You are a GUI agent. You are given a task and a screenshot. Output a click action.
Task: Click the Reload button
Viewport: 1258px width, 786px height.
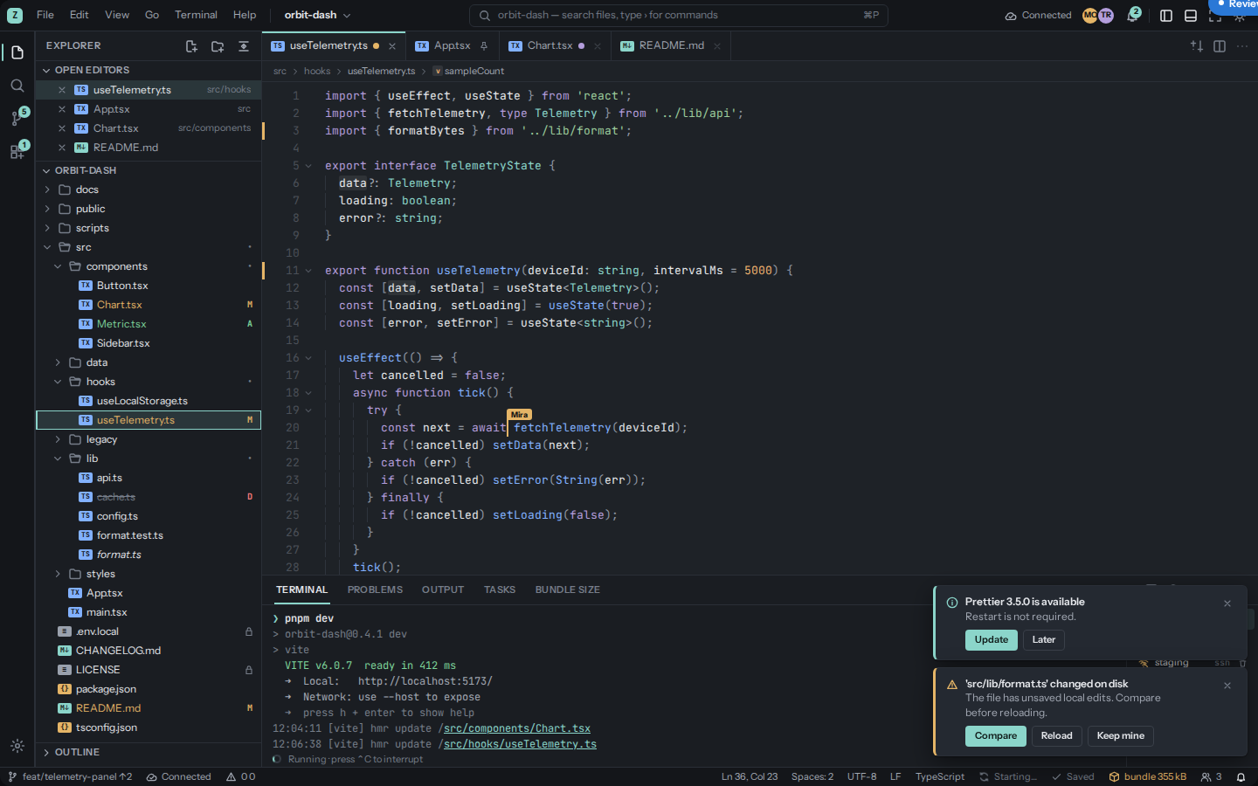(1057, 736)
